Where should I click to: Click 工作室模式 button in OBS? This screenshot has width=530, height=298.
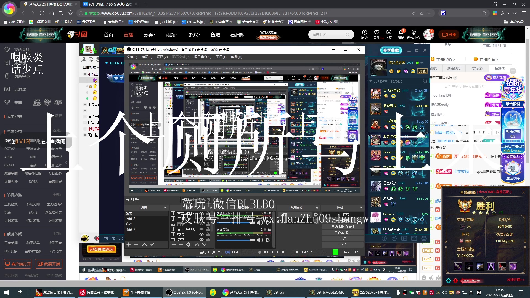click(x=343, y=233)
